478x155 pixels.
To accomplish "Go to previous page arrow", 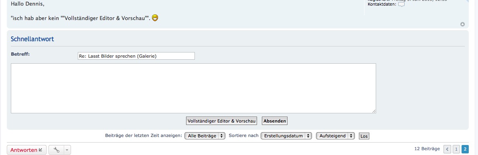I will click(x=447, y=149).
